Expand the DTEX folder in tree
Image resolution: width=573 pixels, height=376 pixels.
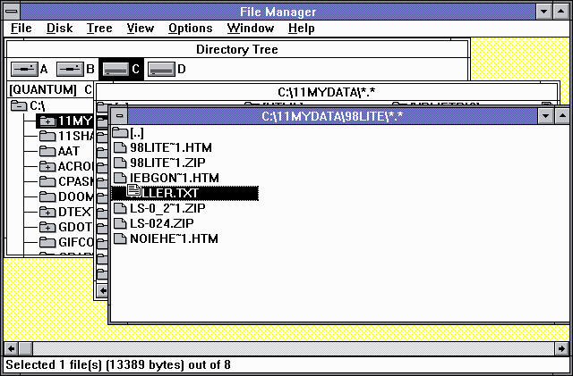tap(47, 212)
